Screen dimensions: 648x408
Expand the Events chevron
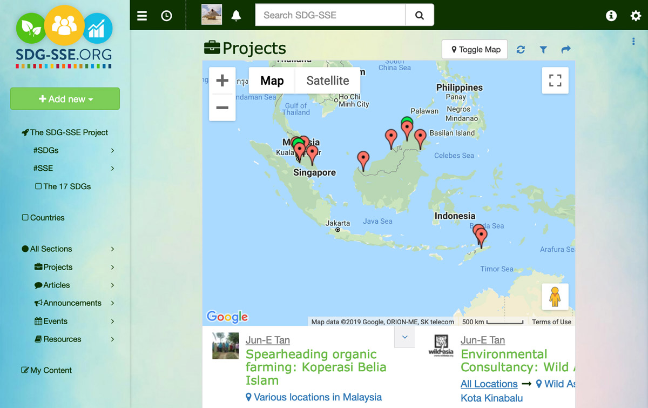point(112,322)
